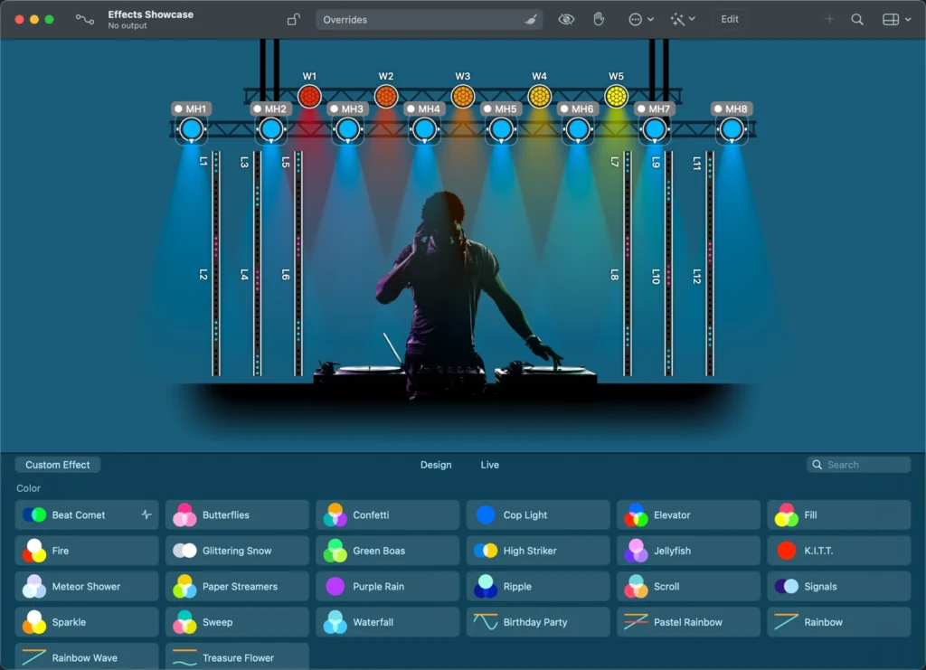Toggle the MH8 fixture indicator dot
This screenshot has height=670, width=926.
[x=719, y=109]
